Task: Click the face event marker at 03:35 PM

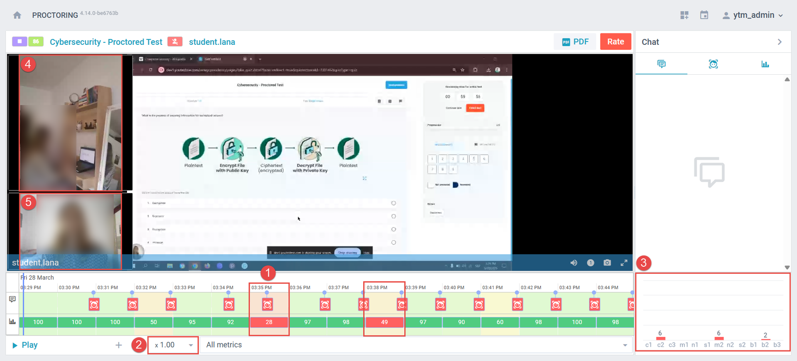Action: pyautogui.click(x=267, y=304)
